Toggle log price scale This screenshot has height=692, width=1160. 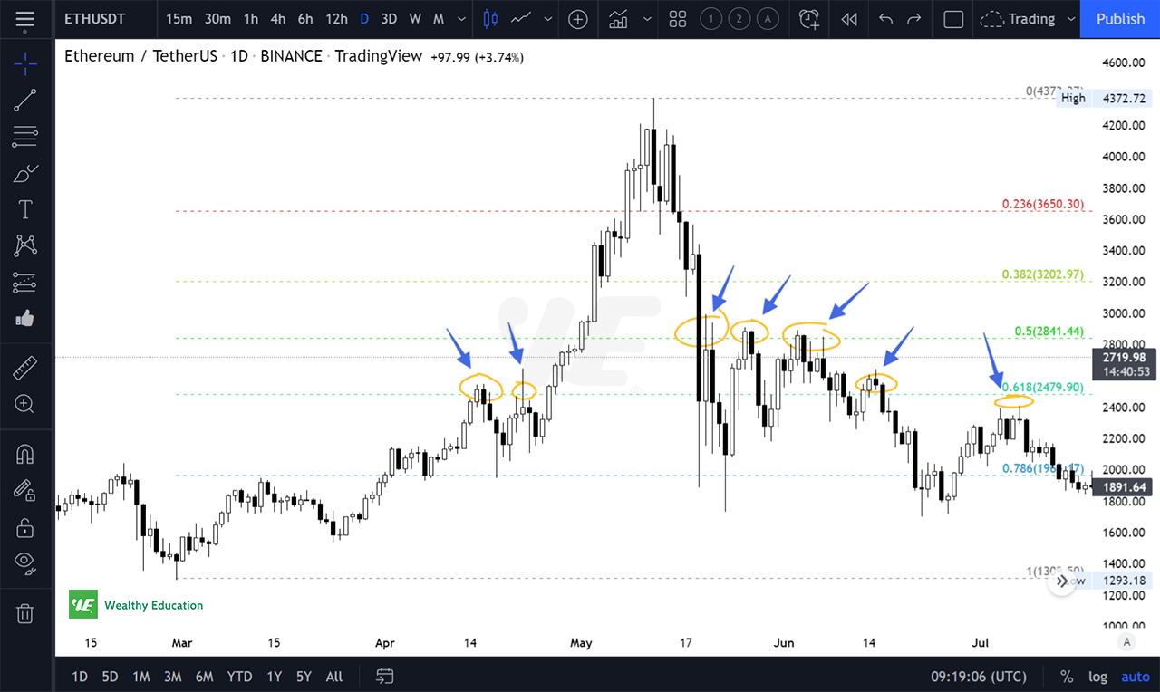pyautogui.click(x=1097, y=676)
